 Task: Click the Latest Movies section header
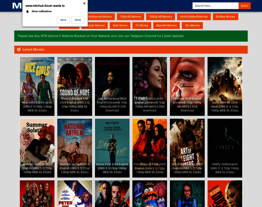[x=131, y=49]
